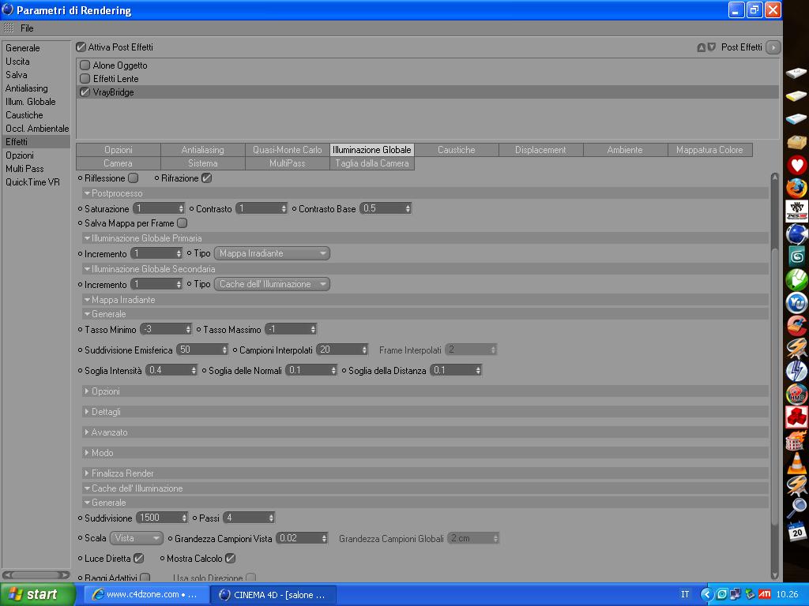Move effect up with the up triangle

click(702, 47)
